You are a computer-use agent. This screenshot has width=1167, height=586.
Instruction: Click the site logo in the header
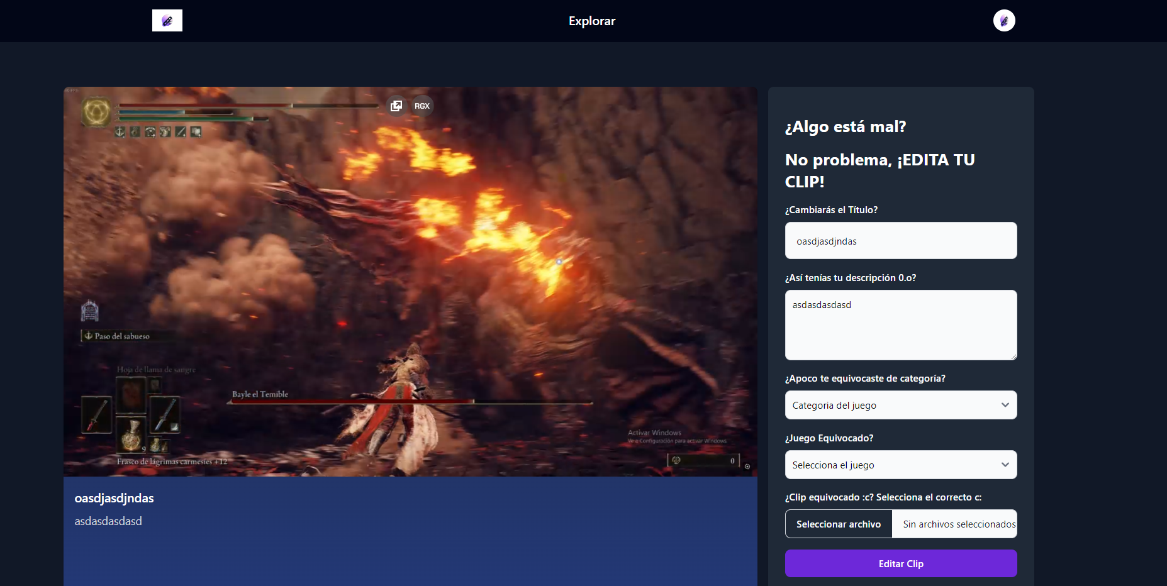pos(167,21)
